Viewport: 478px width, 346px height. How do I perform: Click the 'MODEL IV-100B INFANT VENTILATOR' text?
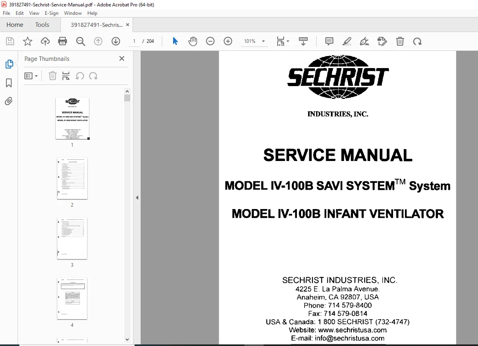[338, 214]
